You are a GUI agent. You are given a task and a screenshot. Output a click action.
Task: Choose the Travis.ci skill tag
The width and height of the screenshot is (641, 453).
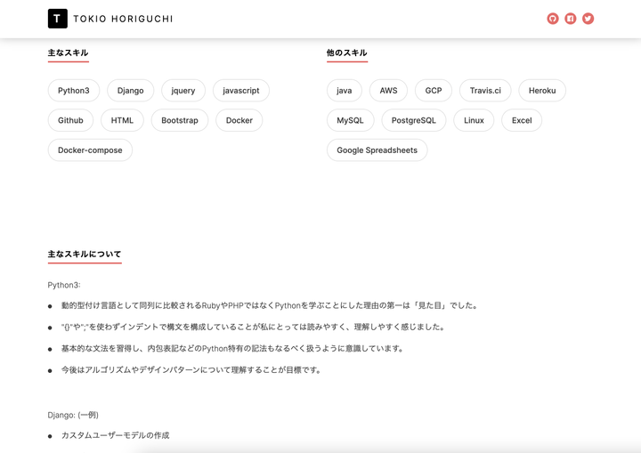485,91
